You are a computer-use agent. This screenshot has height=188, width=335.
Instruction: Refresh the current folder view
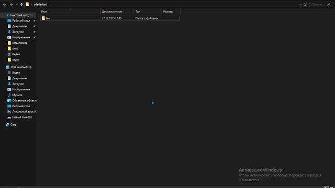pyautogui.click(x=305, y=4)
